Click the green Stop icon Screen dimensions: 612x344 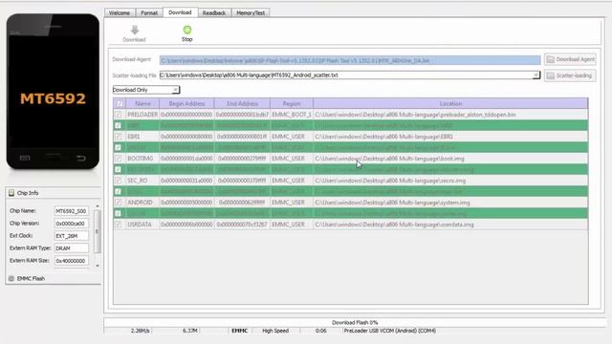(187, 30)
